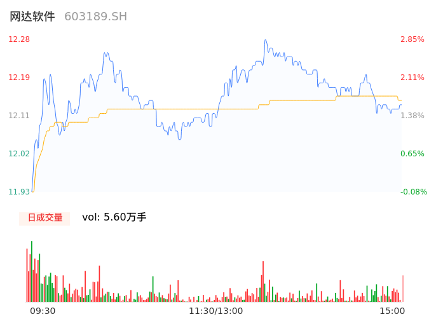
Task: Click the highest peak of the blue price line
Action: [x=265, y=40]
